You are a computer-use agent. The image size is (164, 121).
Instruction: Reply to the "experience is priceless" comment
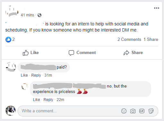tap(48, 100)
